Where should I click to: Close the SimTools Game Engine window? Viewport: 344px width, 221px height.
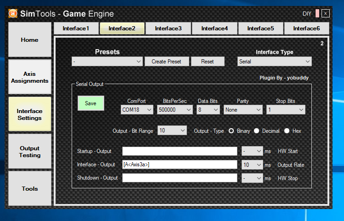pos(326,13)
